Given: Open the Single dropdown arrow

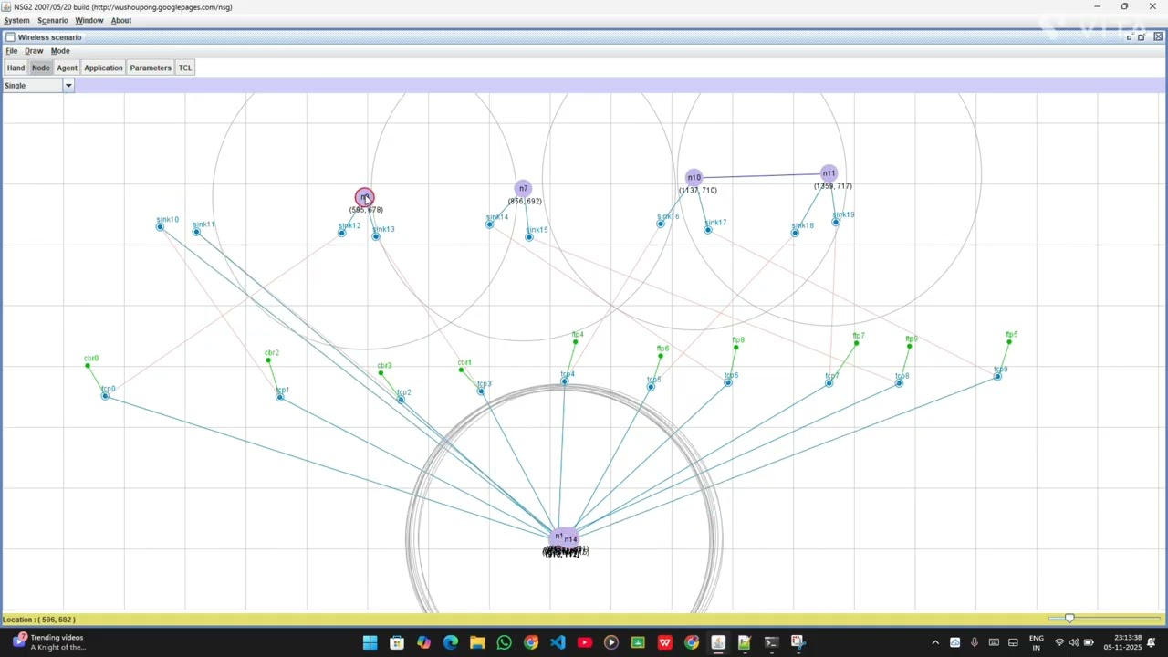Looking at the screenshot, I should [x=68, y=86].
